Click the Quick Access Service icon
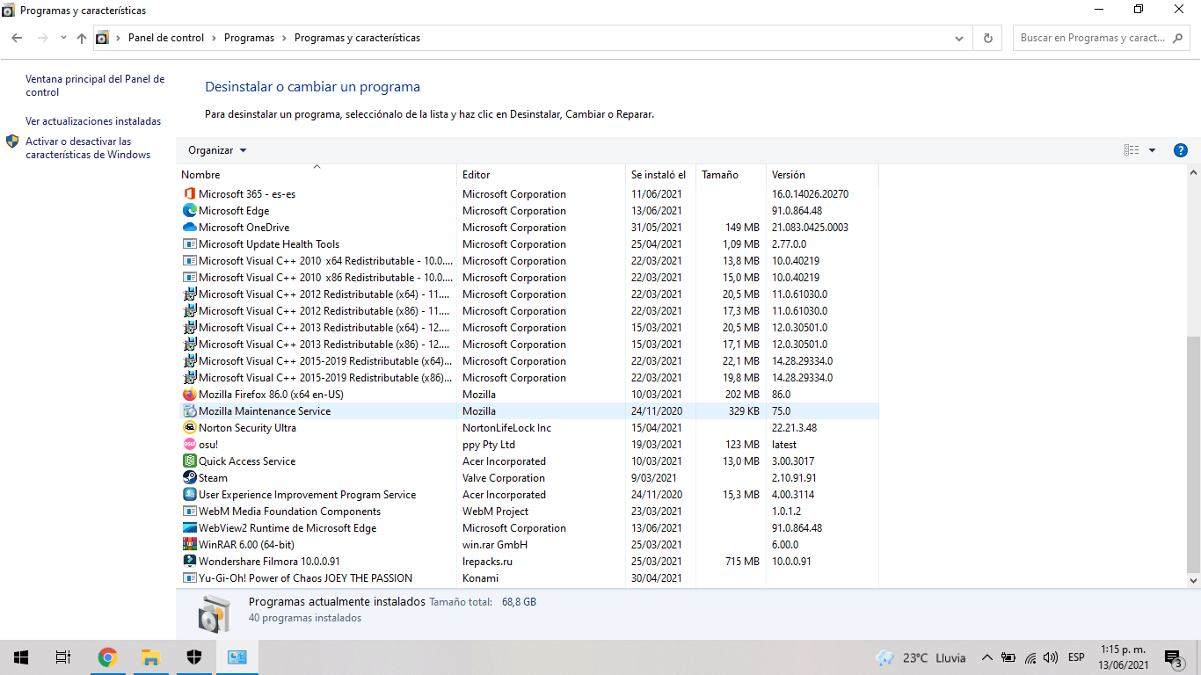Image resolution: width=1201 pixels, height=675 pixels. [x=189, y=461]
